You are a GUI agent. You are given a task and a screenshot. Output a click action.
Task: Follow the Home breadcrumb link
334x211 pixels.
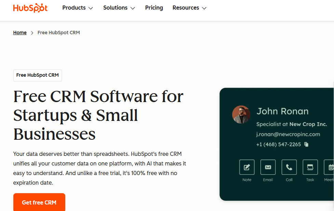click(20, 33)
